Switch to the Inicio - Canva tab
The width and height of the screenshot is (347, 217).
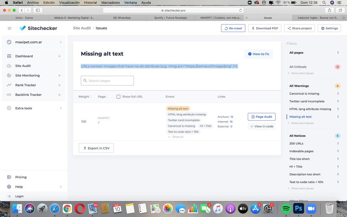24,18
